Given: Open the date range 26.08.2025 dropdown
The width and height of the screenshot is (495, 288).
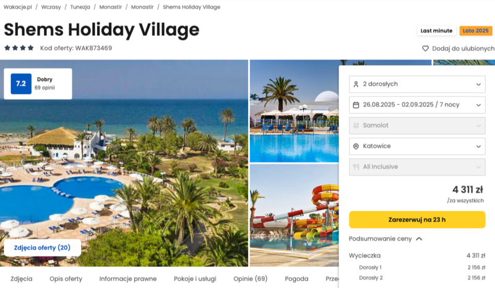Looking at the screenshot, I should [x=417, y=105].
